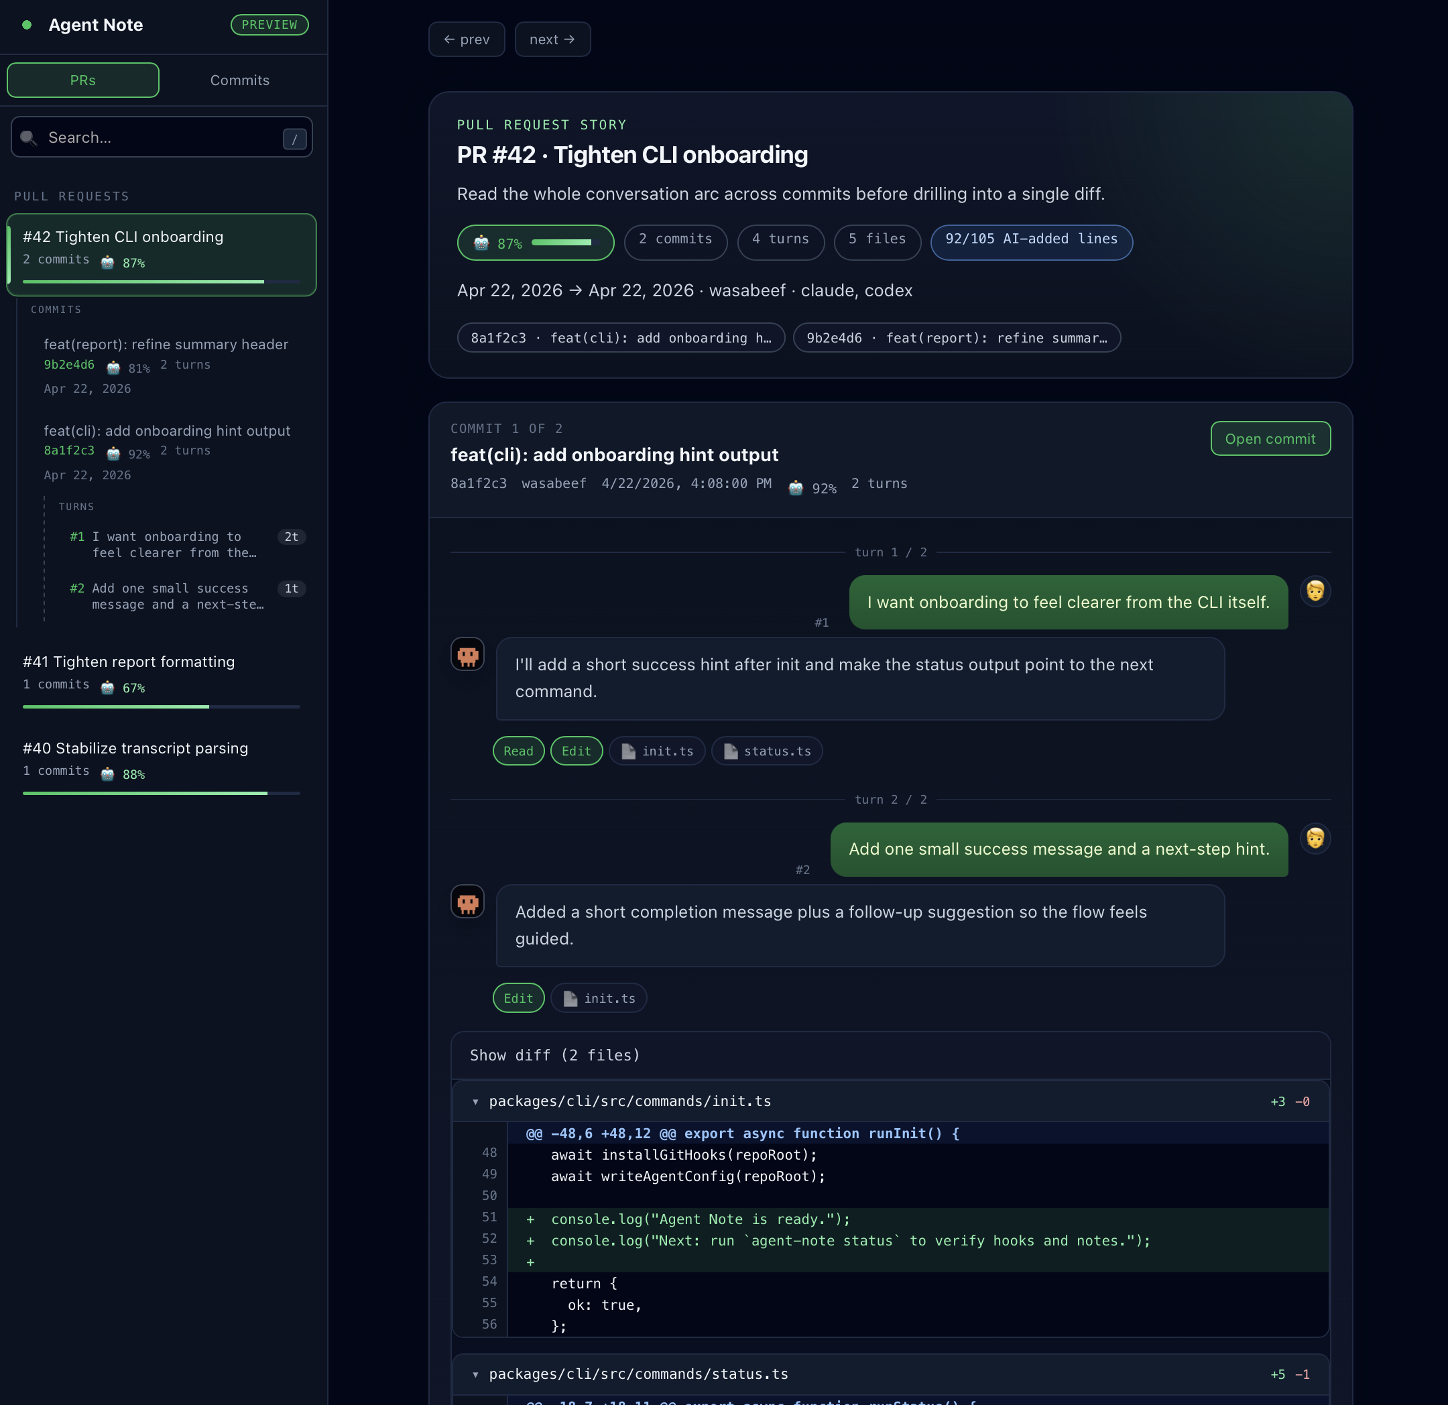Click file icon on status.ts chip

(x=731, y=751)
